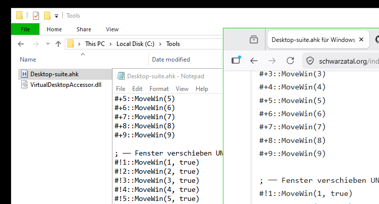
Task: Go back one page in the browser
Action: pos(254,61)
